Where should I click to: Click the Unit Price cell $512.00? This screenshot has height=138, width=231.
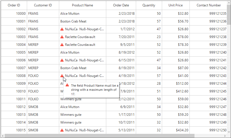tap(176, 84)
